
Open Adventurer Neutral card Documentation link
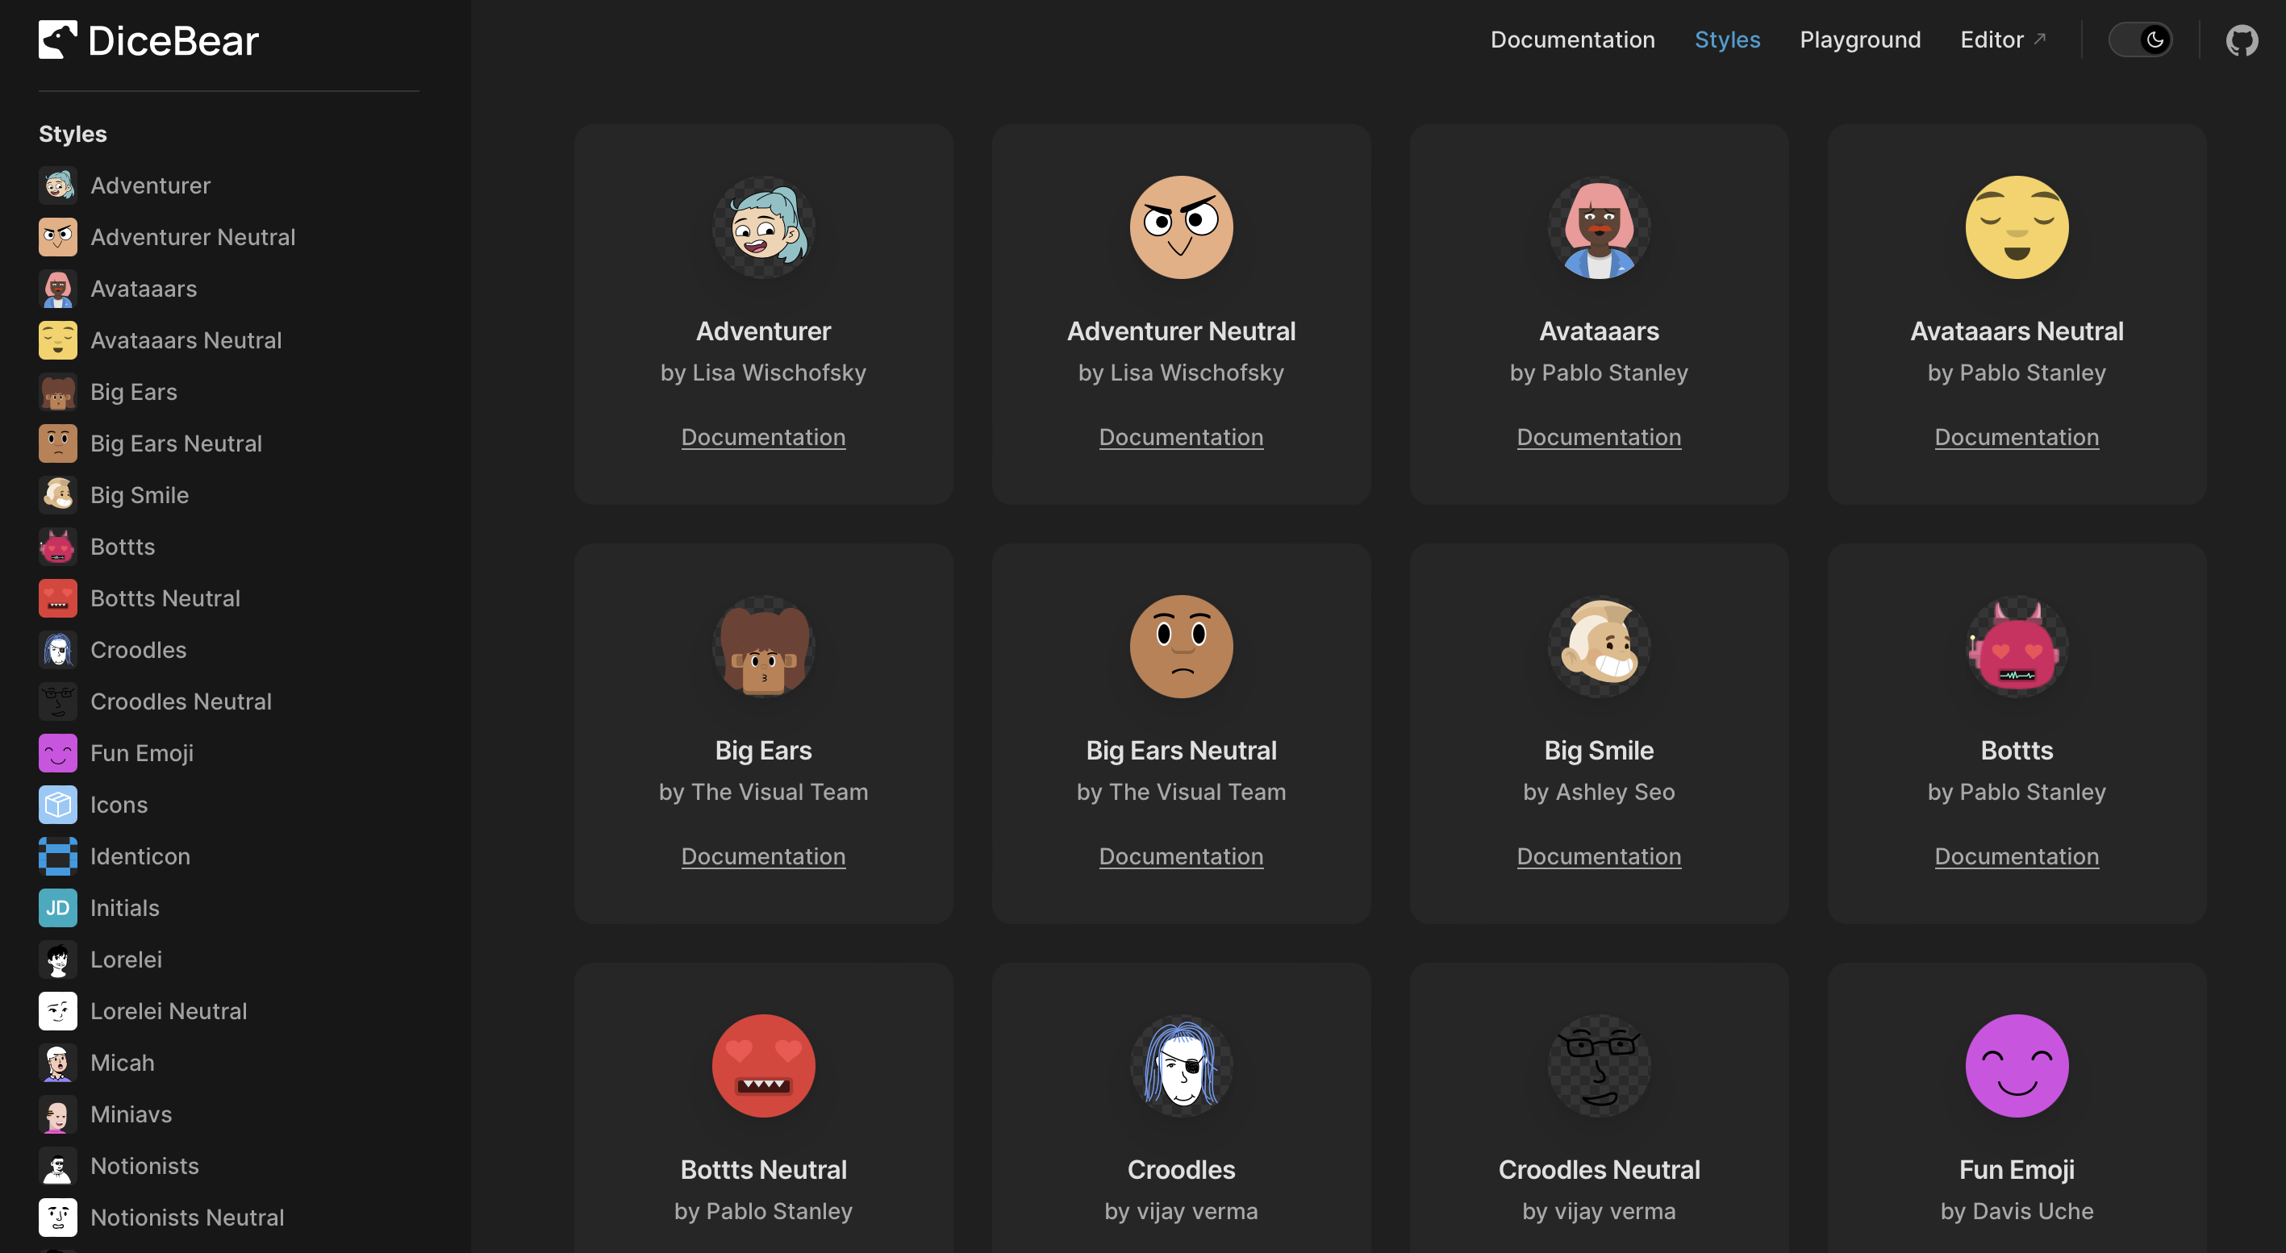pyautogui.click(x=1181, y=437)
